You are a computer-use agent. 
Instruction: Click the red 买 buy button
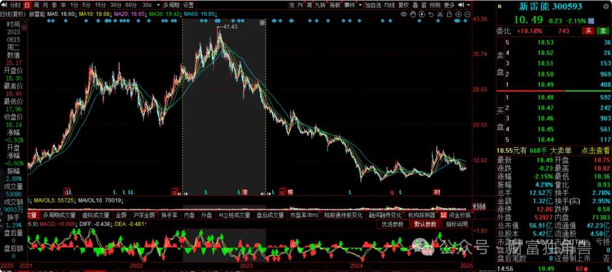click(589, 30)
